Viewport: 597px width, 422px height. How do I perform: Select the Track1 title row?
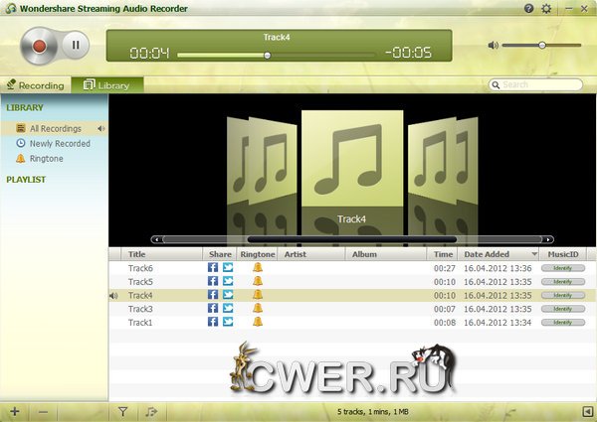click(x=140, y=323)
